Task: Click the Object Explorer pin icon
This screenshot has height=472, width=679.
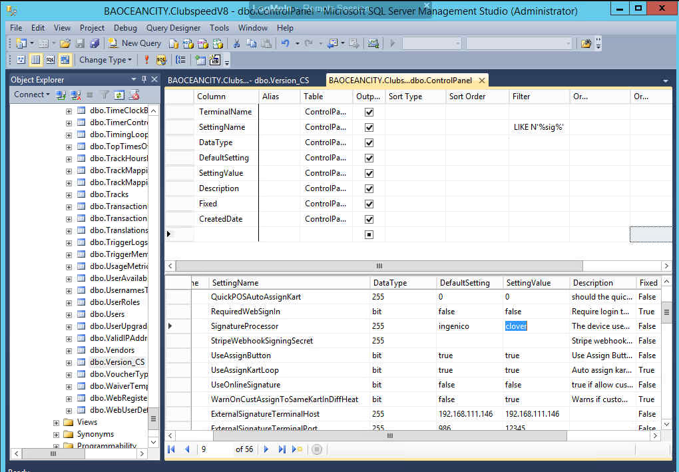Action: point(144,79)
